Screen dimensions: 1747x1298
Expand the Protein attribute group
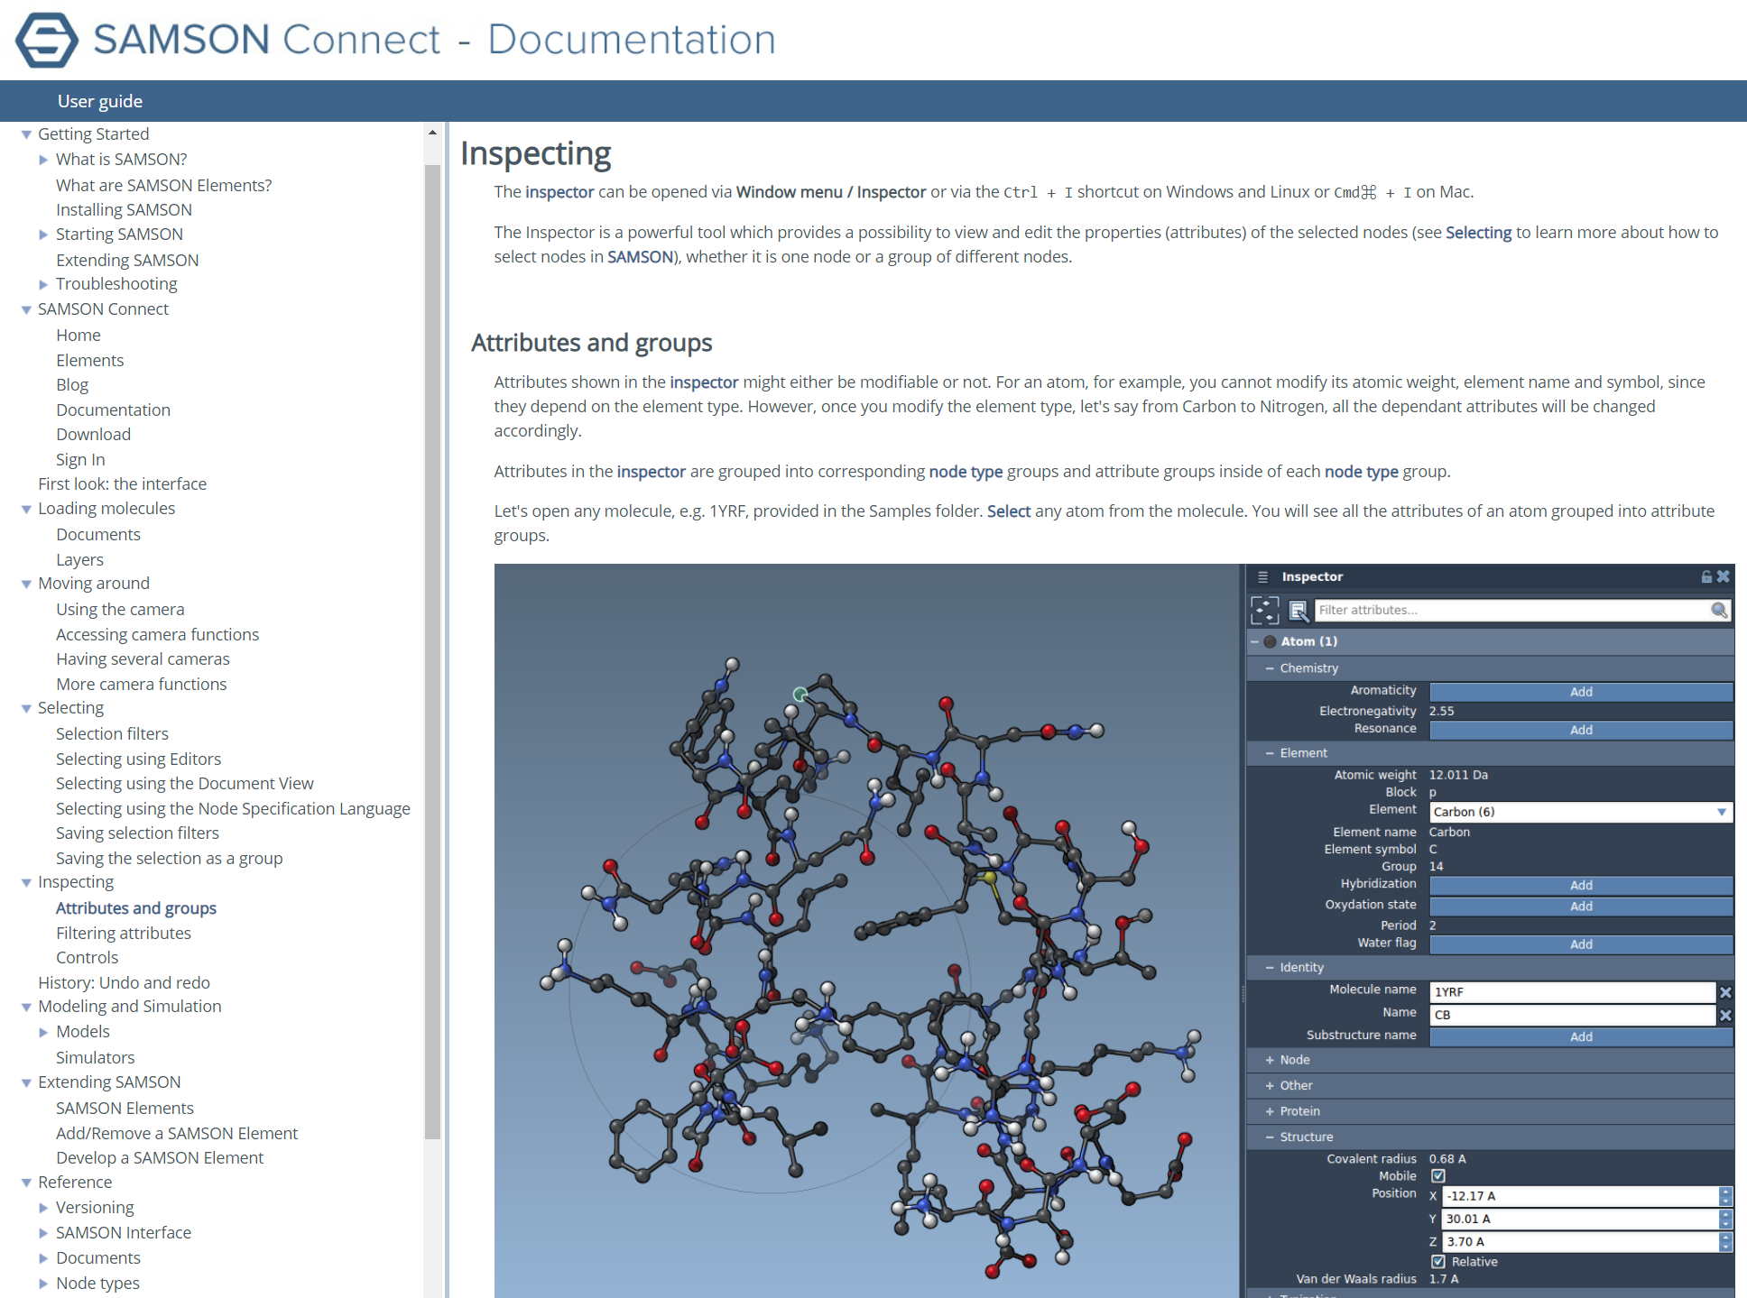coord(1270,1111)
